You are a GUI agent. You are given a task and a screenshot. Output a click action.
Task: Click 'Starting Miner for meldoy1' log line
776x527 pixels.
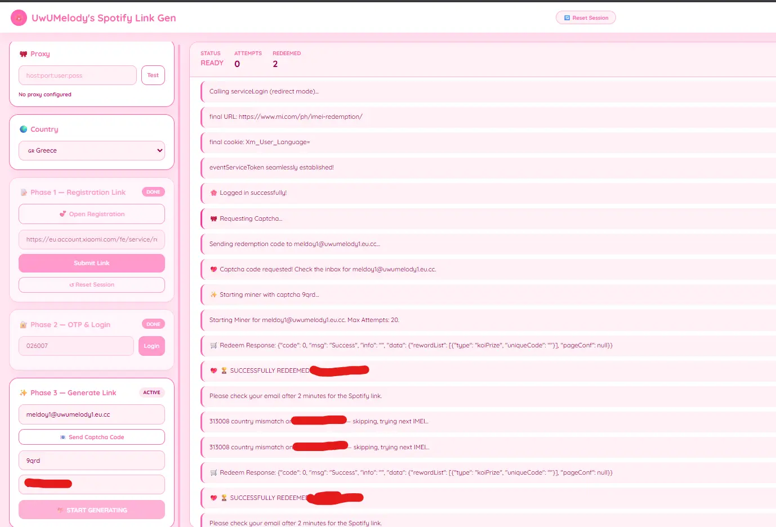click(488, 320)
